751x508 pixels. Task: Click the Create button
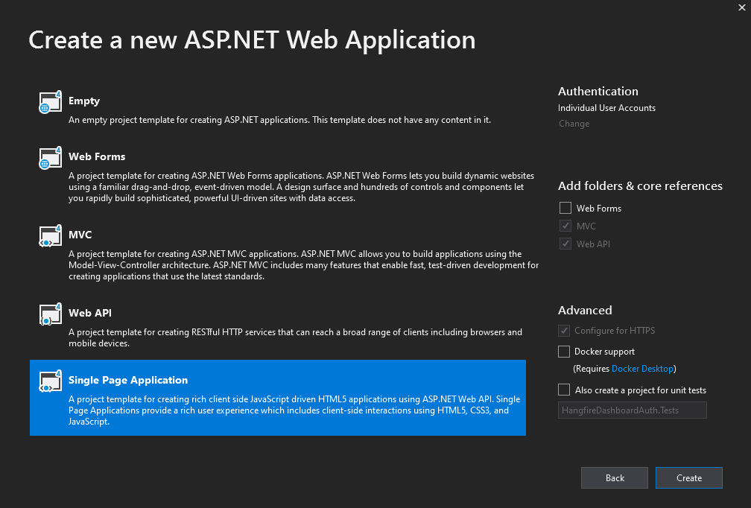point(688,477)
